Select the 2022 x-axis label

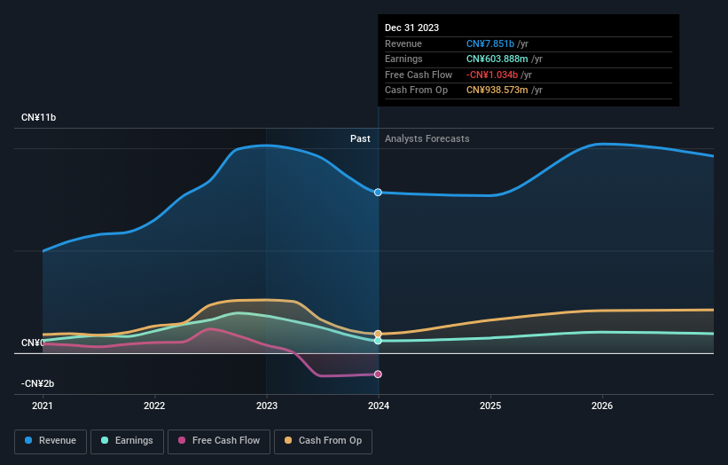pyautogui.click(x=154, y=406)
